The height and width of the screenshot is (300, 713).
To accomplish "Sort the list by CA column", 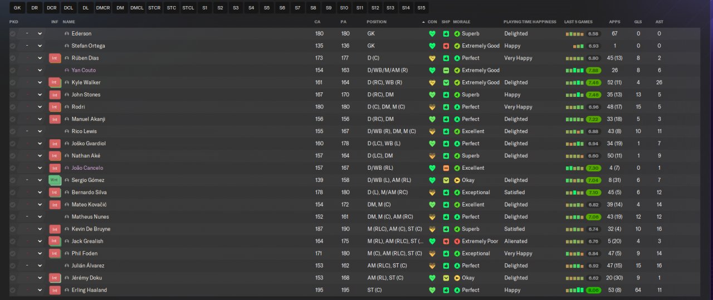I will (318, 22).
